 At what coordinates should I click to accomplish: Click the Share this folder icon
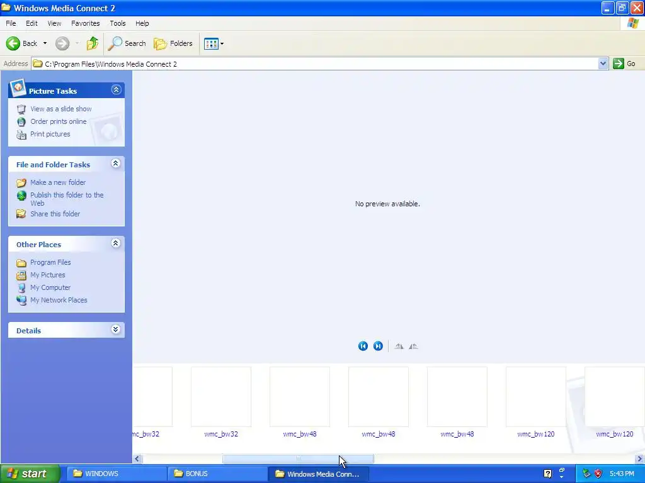(21, 214)
